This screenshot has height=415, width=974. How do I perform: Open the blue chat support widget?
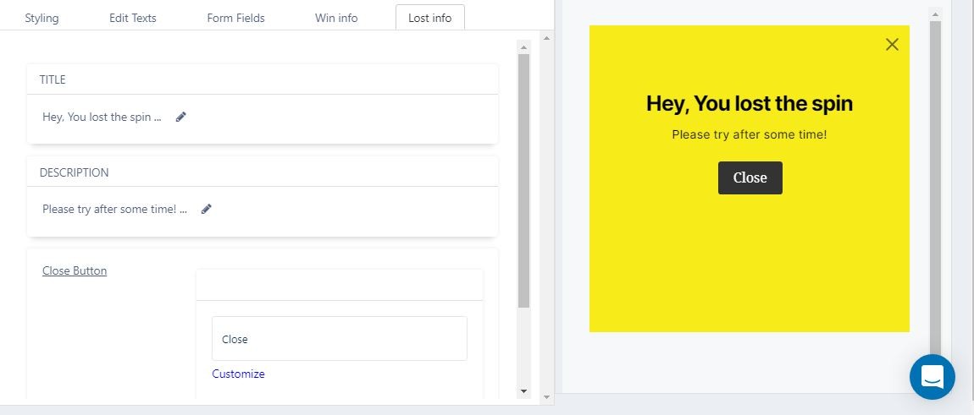[x=932, y=377]
